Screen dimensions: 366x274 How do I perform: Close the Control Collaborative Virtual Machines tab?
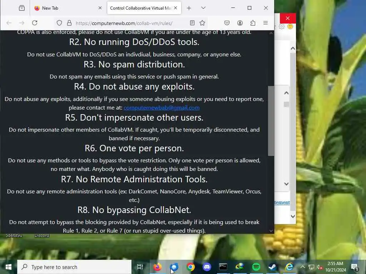175,8
